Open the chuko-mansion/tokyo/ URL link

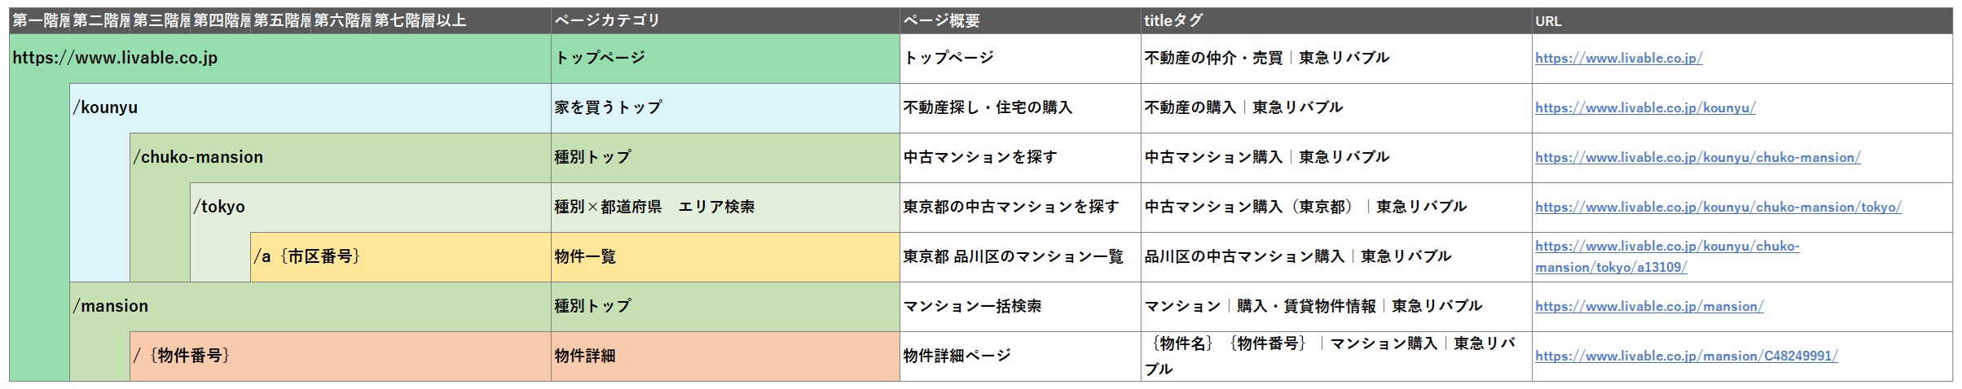[x=1718, y=208]
